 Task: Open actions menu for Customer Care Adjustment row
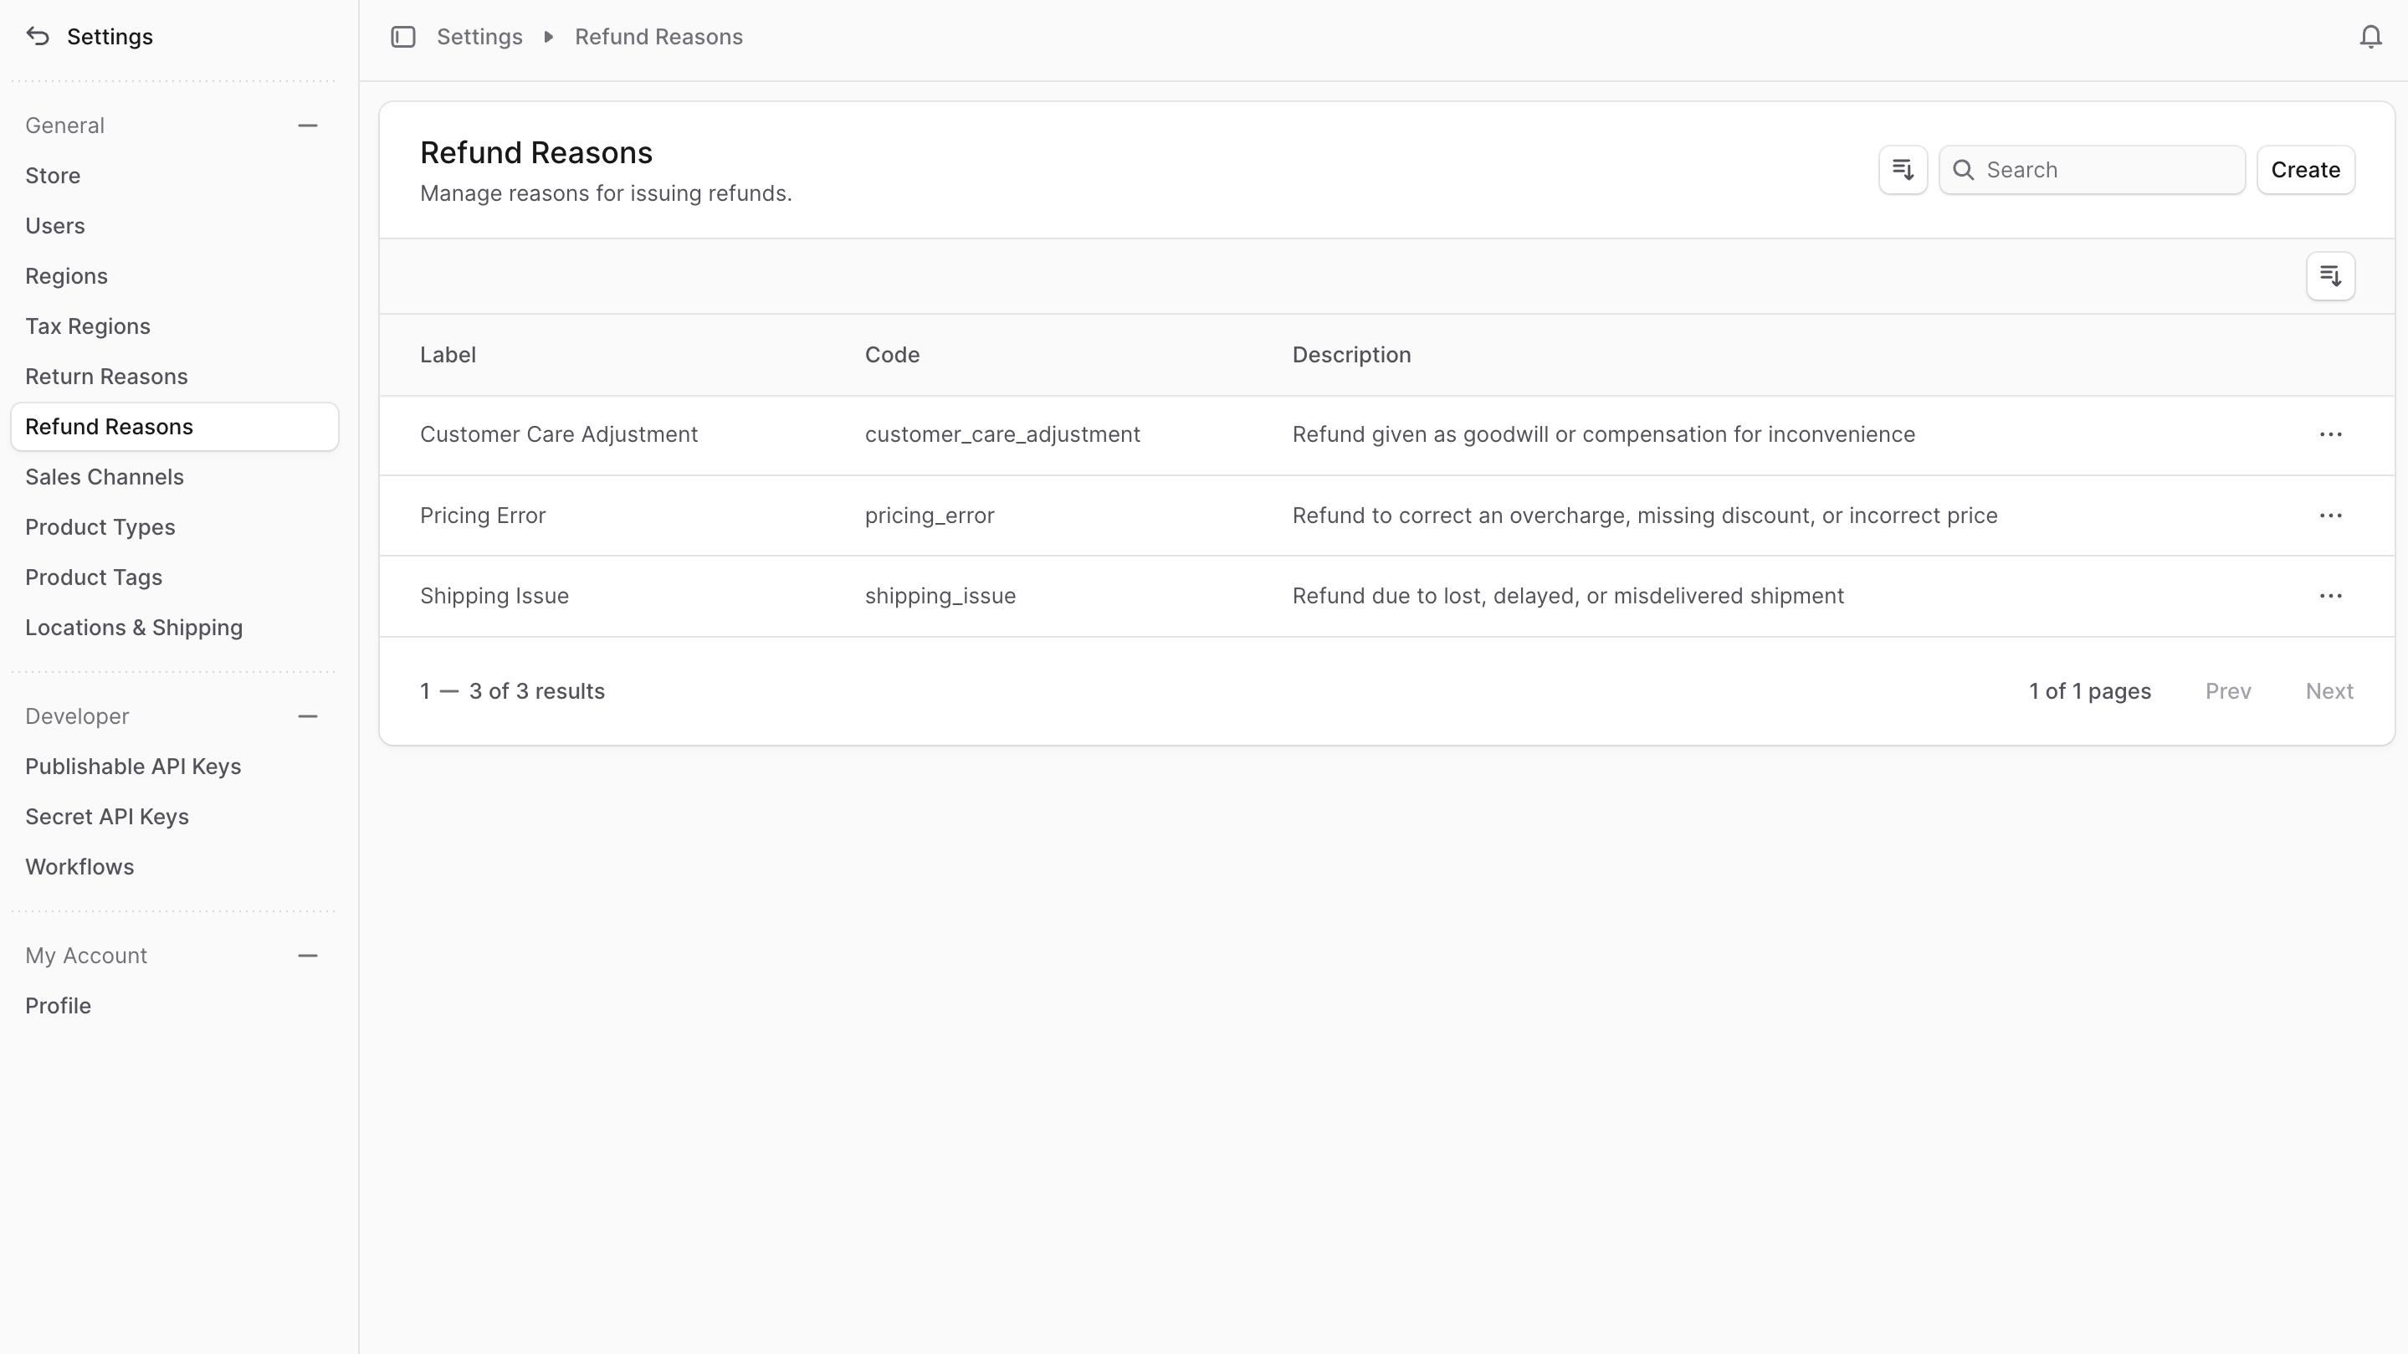[2330, 433]
